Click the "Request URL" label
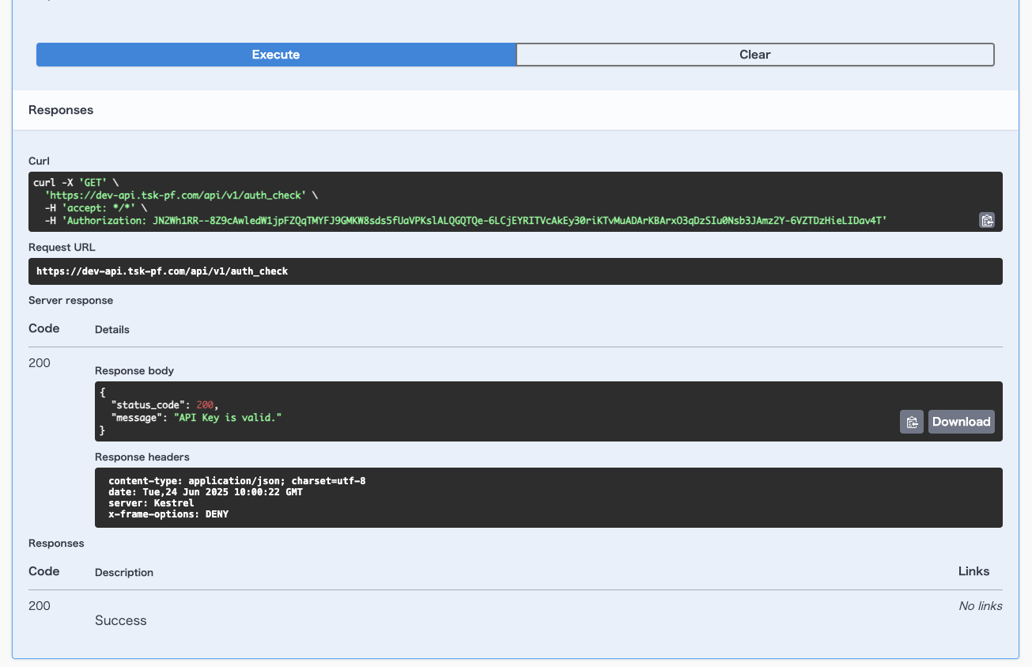 [x=62, y=247]
